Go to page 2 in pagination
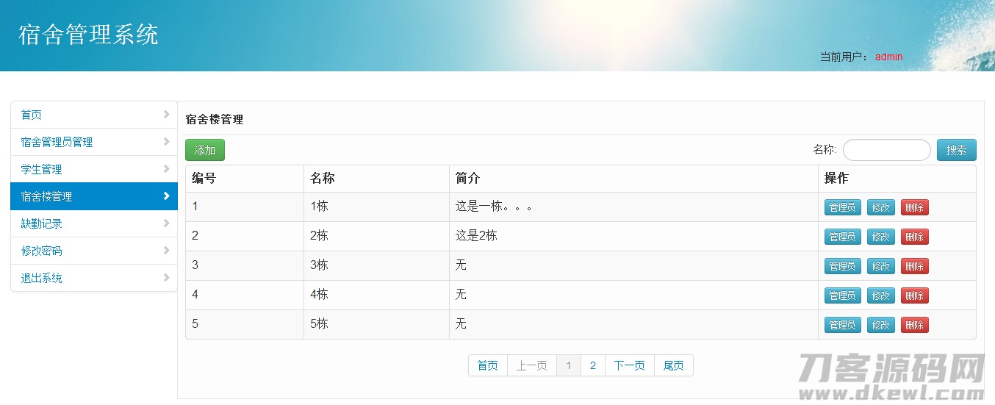995x405 pixels. point(592,365)
